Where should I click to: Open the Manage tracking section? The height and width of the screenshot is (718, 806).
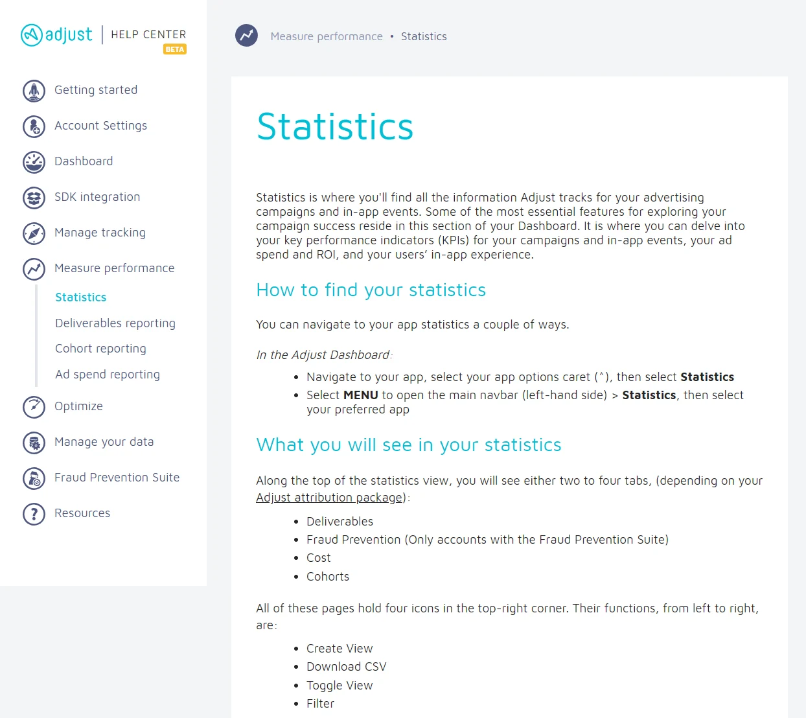[x=100, y=233]
